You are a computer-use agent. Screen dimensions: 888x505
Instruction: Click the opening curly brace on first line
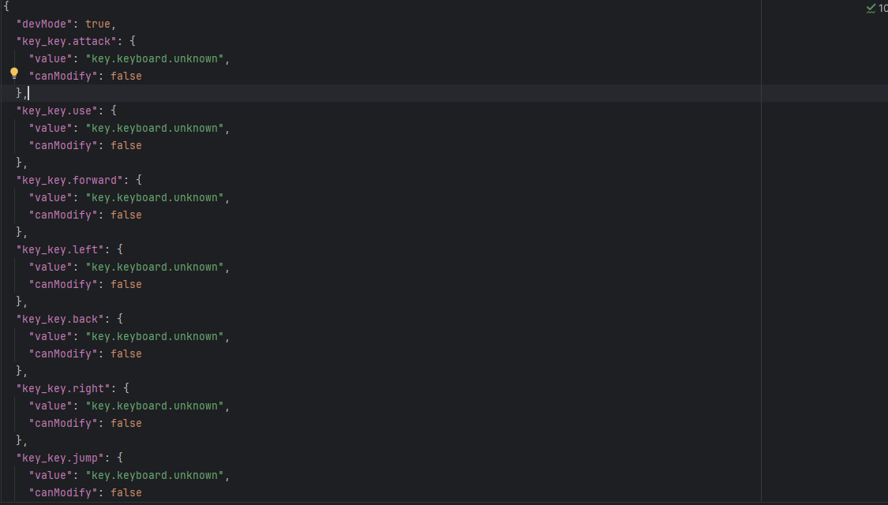click(x=6, y=6)
